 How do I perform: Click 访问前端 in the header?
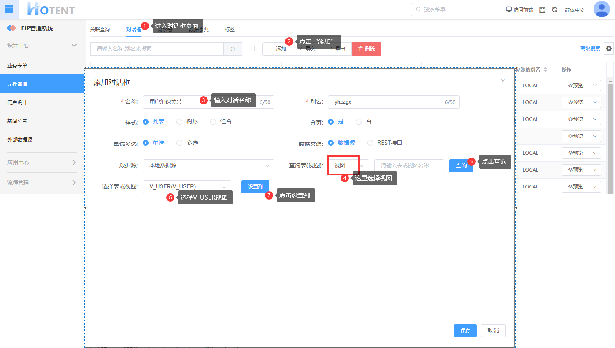click(520, 9)
